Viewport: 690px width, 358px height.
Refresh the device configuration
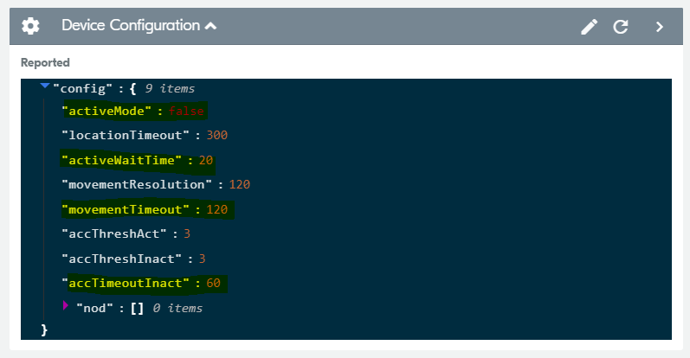click(x=621, y=27)
